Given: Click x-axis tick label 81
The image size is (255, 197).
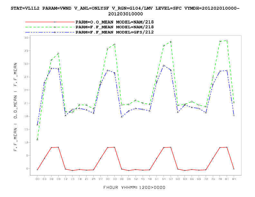Looking at the screenshot, I should pyautogui.click(x=227, y=179).
